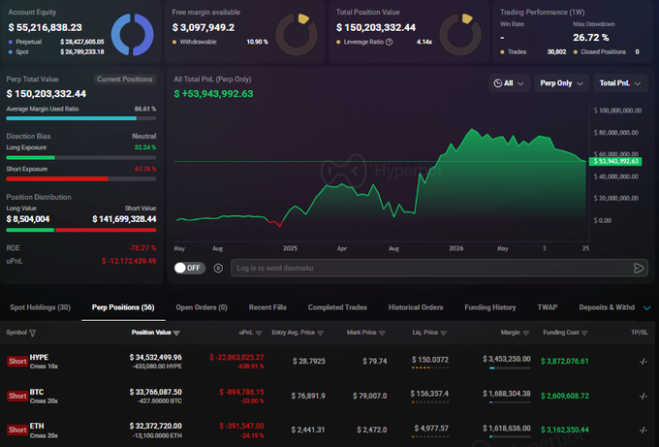The width and height of the screenshot is (659, 447).
Task: Click HYPE uPnL $-22,063,025.27
Action: click(x=236, y=358)
